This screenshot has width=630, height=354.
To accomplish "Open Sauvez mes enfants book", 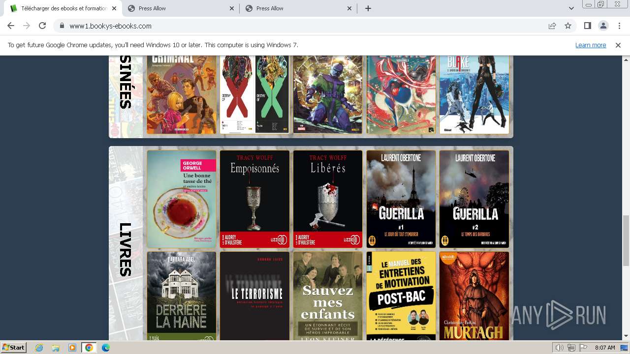I will tap(328, 296).
